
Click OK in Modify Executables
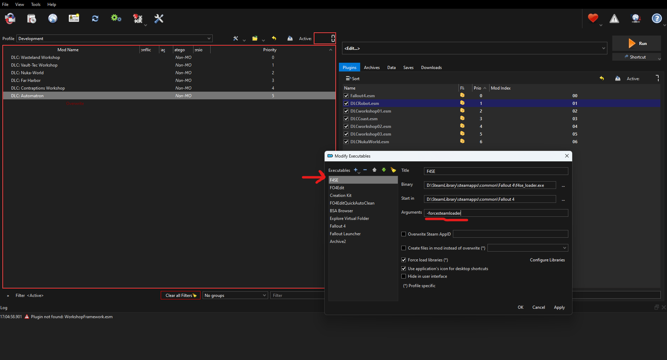tap(521, 307)
